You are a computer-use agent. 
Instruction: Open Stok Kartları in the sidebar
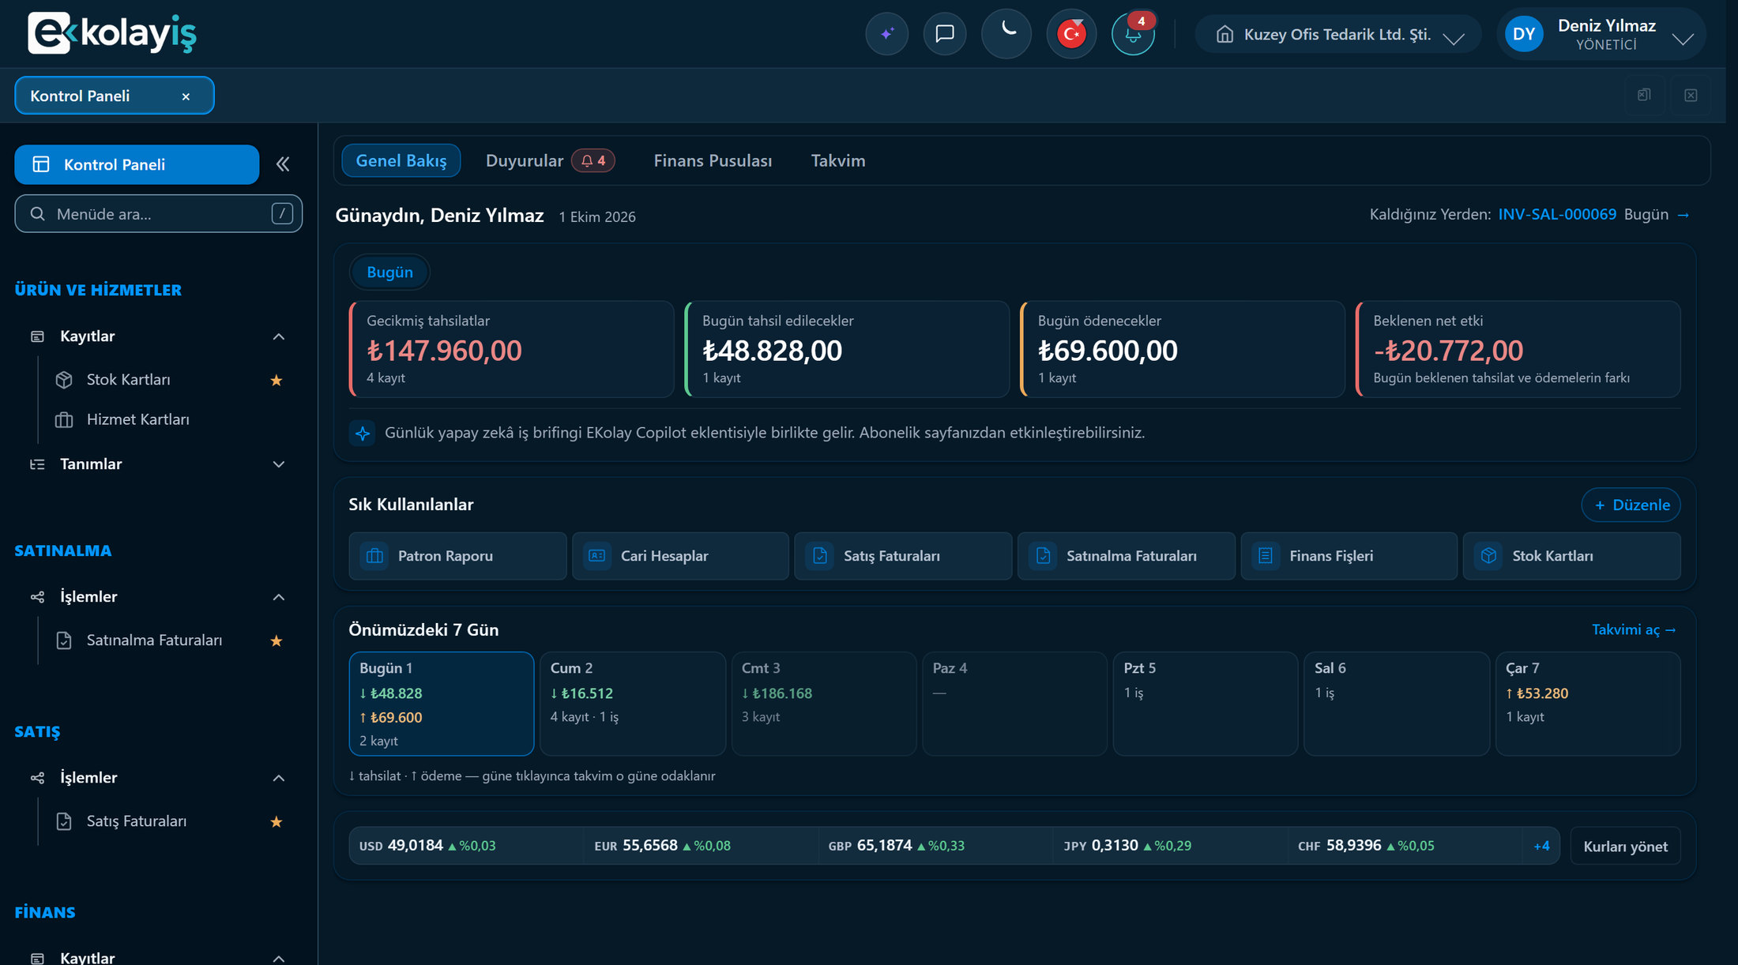click(x=128, y=380)
